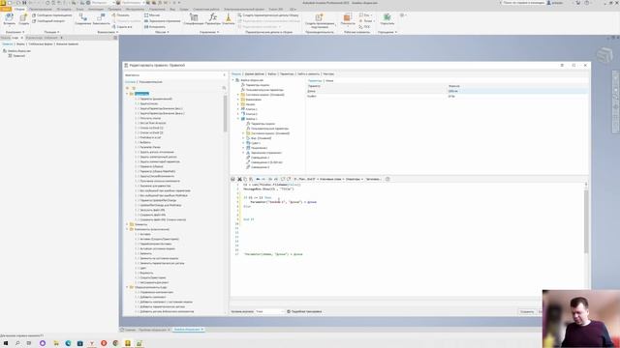620x348 pixels.
Task: Toggle the Подробная трассировка checkbox
Action: click(x=289, y=311)
